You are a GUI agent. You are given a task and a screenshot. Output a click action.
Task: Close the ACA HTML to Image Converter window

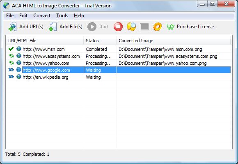tap(226, 4)
